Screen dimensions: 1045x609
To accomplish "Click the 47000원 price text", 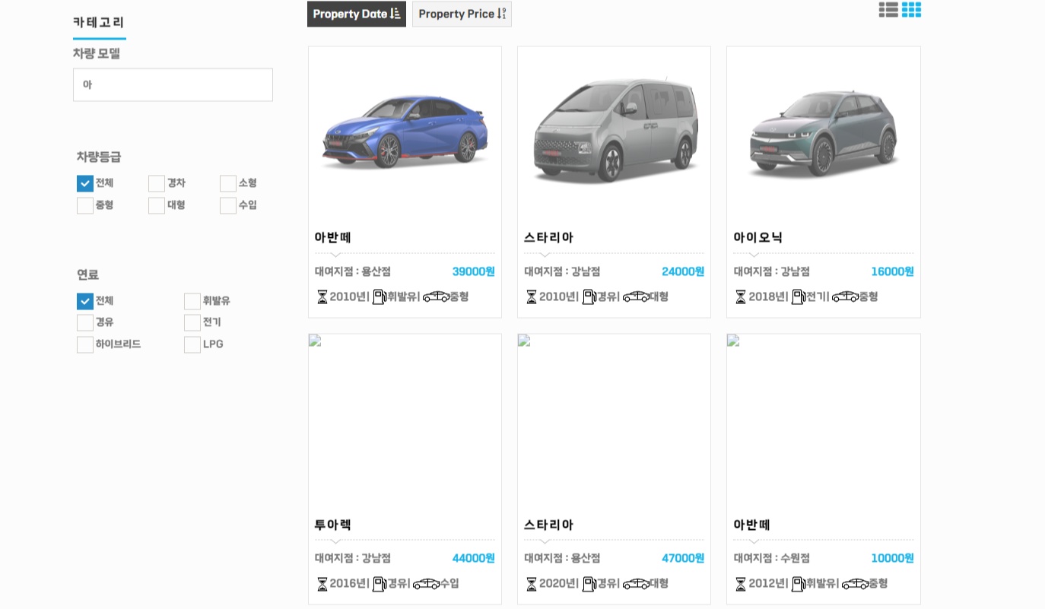I will [x=683, y=558].
